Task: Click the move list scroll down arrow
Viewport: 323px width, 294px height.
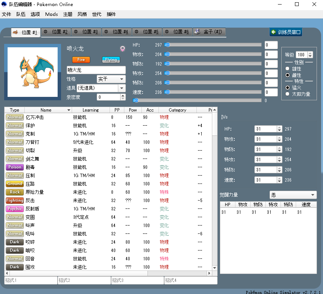Action: tap(215, 268)
